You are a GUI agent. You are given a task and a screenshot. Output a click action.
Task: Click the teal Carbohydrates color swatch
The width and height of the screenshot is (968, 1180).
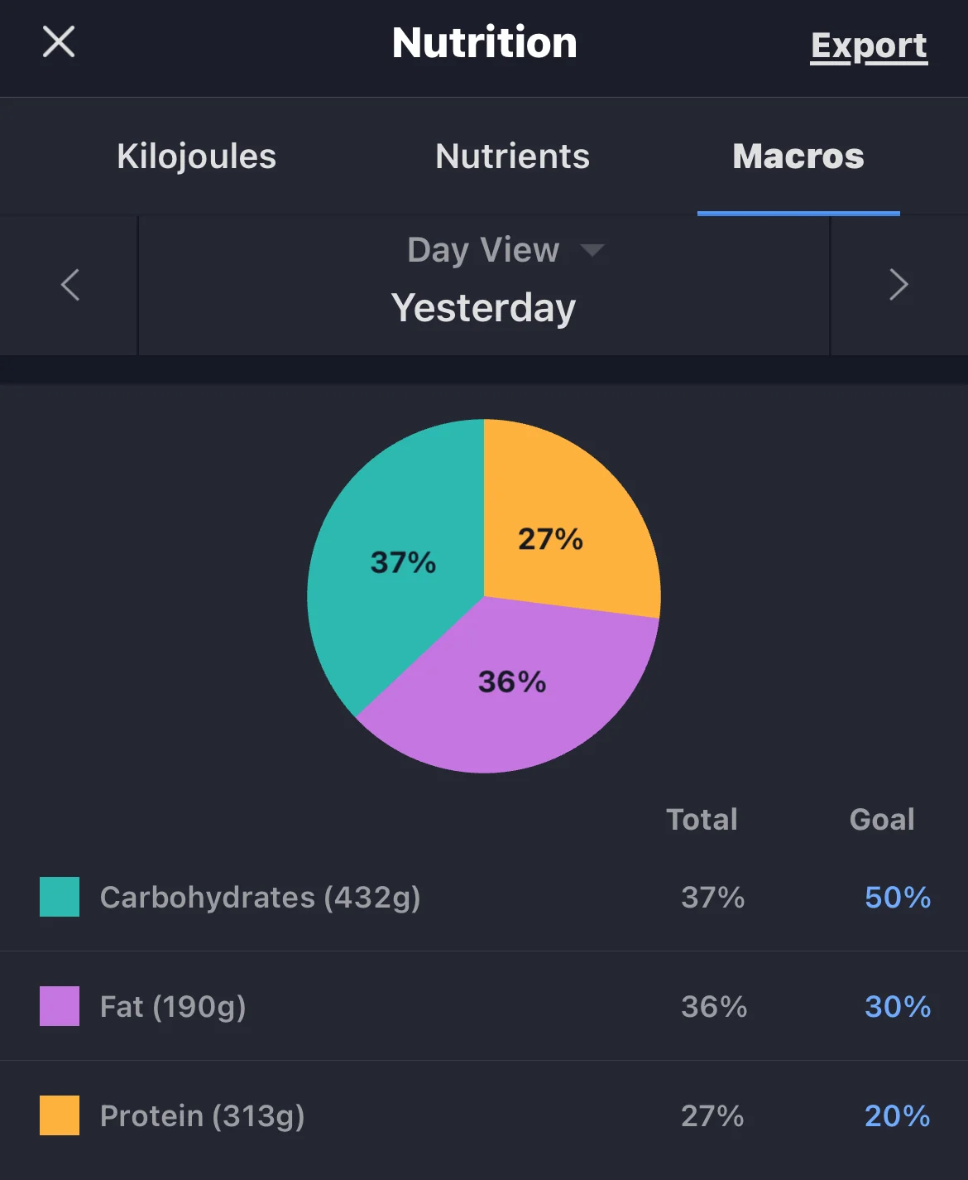point(60,897)
